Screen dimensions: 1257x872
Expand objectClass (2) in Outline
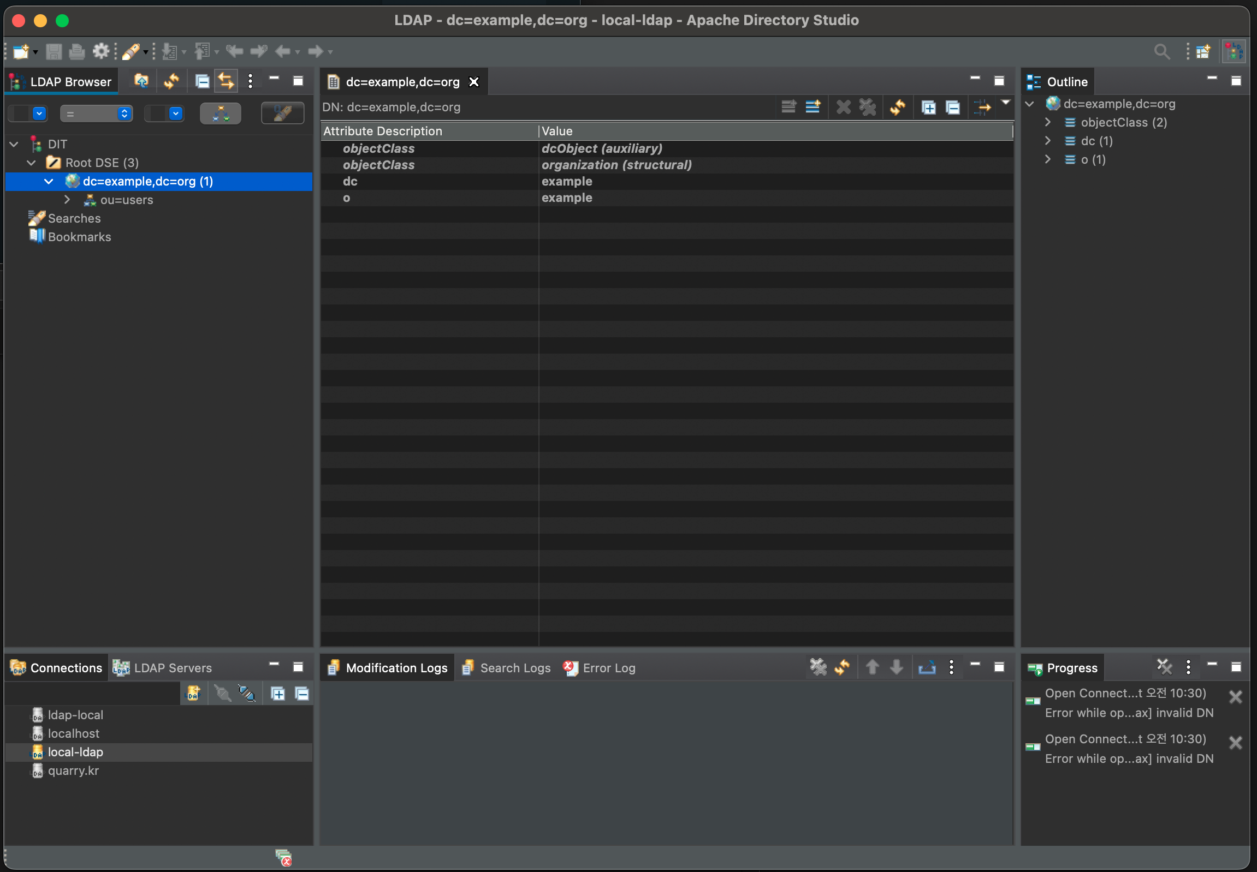coord(1048,122)
